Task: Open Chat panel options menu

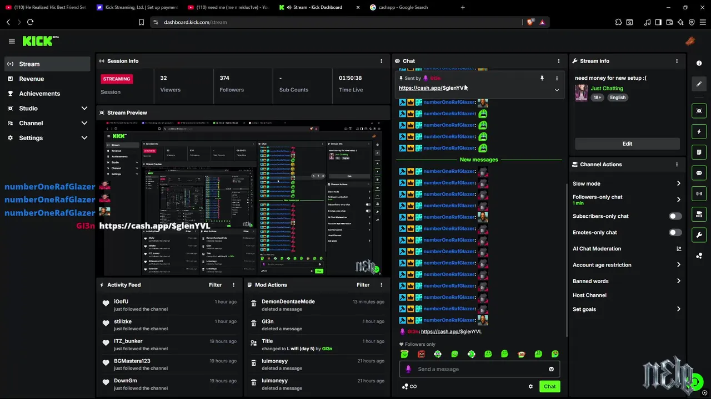Action: point(559,61)
